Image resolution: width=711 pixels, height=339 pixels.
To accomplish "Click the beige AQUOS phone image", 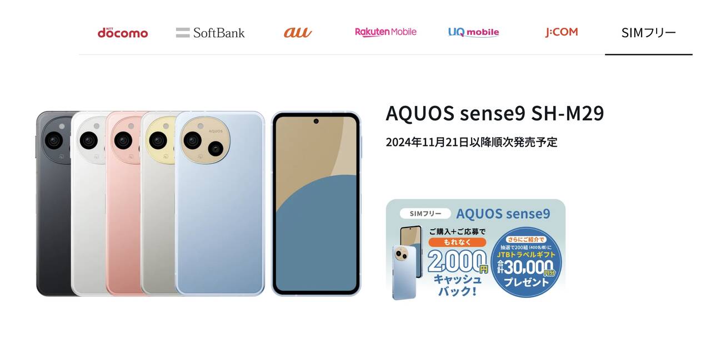I will coord(158,204).
